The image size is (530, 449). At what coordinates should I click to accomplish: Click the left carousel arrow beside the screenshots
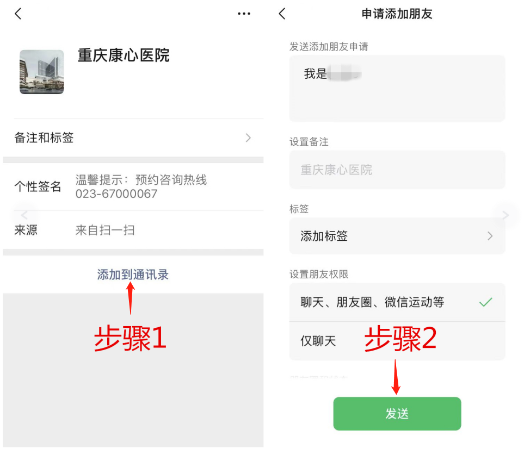click(24, 215)
